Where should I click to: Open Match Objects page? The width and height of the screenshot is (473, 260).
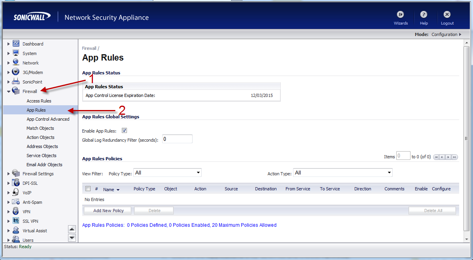coord(40,128)
